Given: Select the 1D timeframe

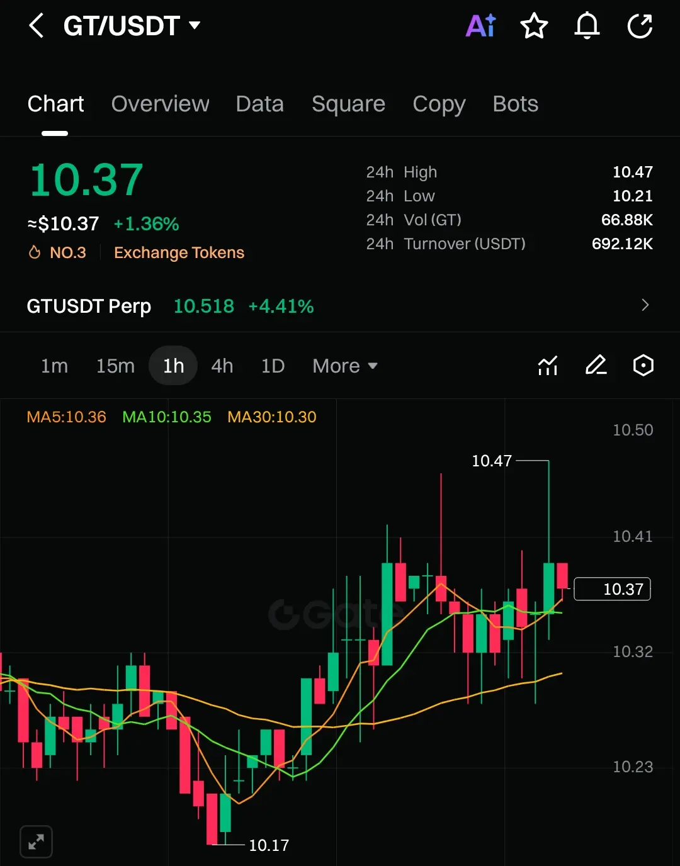Looking at the screenshot, I should (x=273, y=366).
